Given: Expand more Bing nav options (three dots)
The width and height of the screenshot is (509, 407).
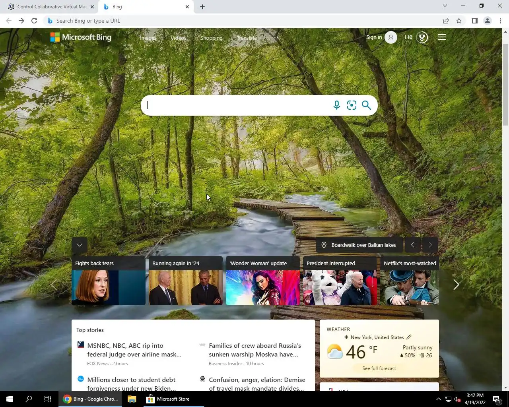Looking at the screenshot, I should pyautogui.click(x=274, y=38).
